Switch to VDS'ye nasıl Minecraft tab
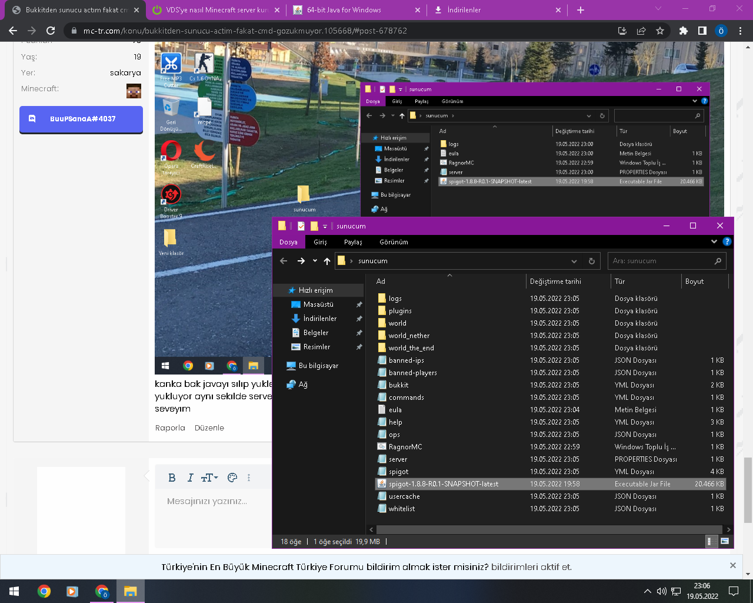Screen dimensions: 753x603 click(x=216, y=10)
